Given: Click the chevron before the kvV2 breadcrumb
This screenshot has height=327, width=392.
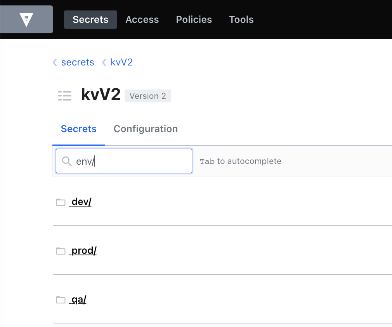Looking at the screenshot, I should coord(103,62).
